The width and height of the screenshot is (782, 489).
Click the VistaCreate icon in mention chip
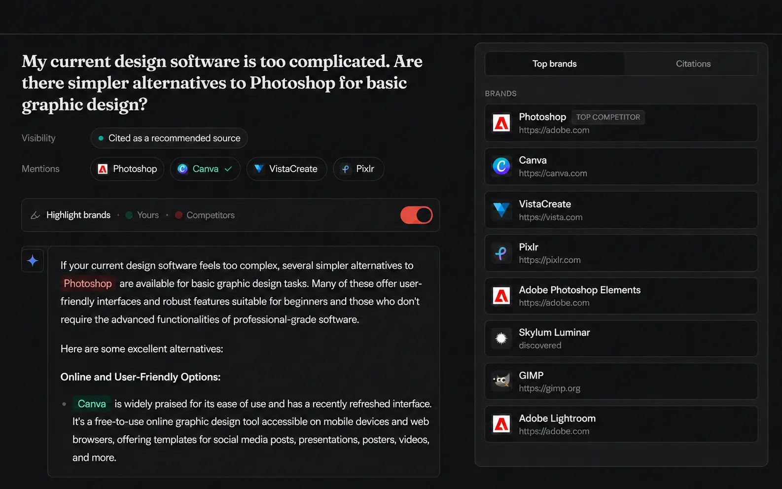259,169
